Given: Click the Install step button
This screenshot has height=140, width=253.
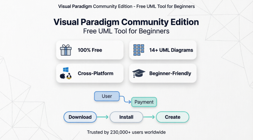Looking at the screenshot, I should (126, 117).
